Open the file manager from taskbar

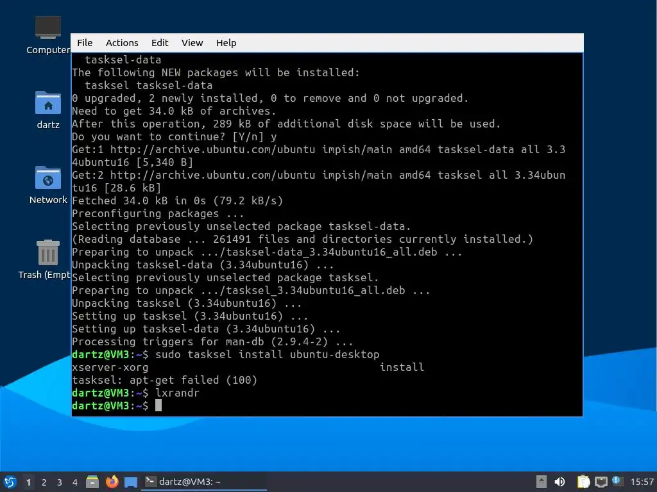92,482
